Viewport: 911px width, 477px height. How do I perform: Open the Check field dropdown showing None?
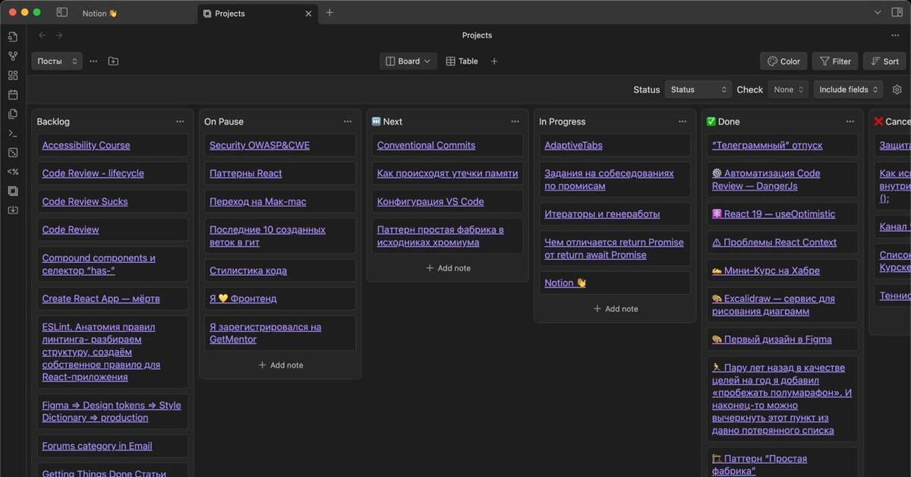click(788, 90)
